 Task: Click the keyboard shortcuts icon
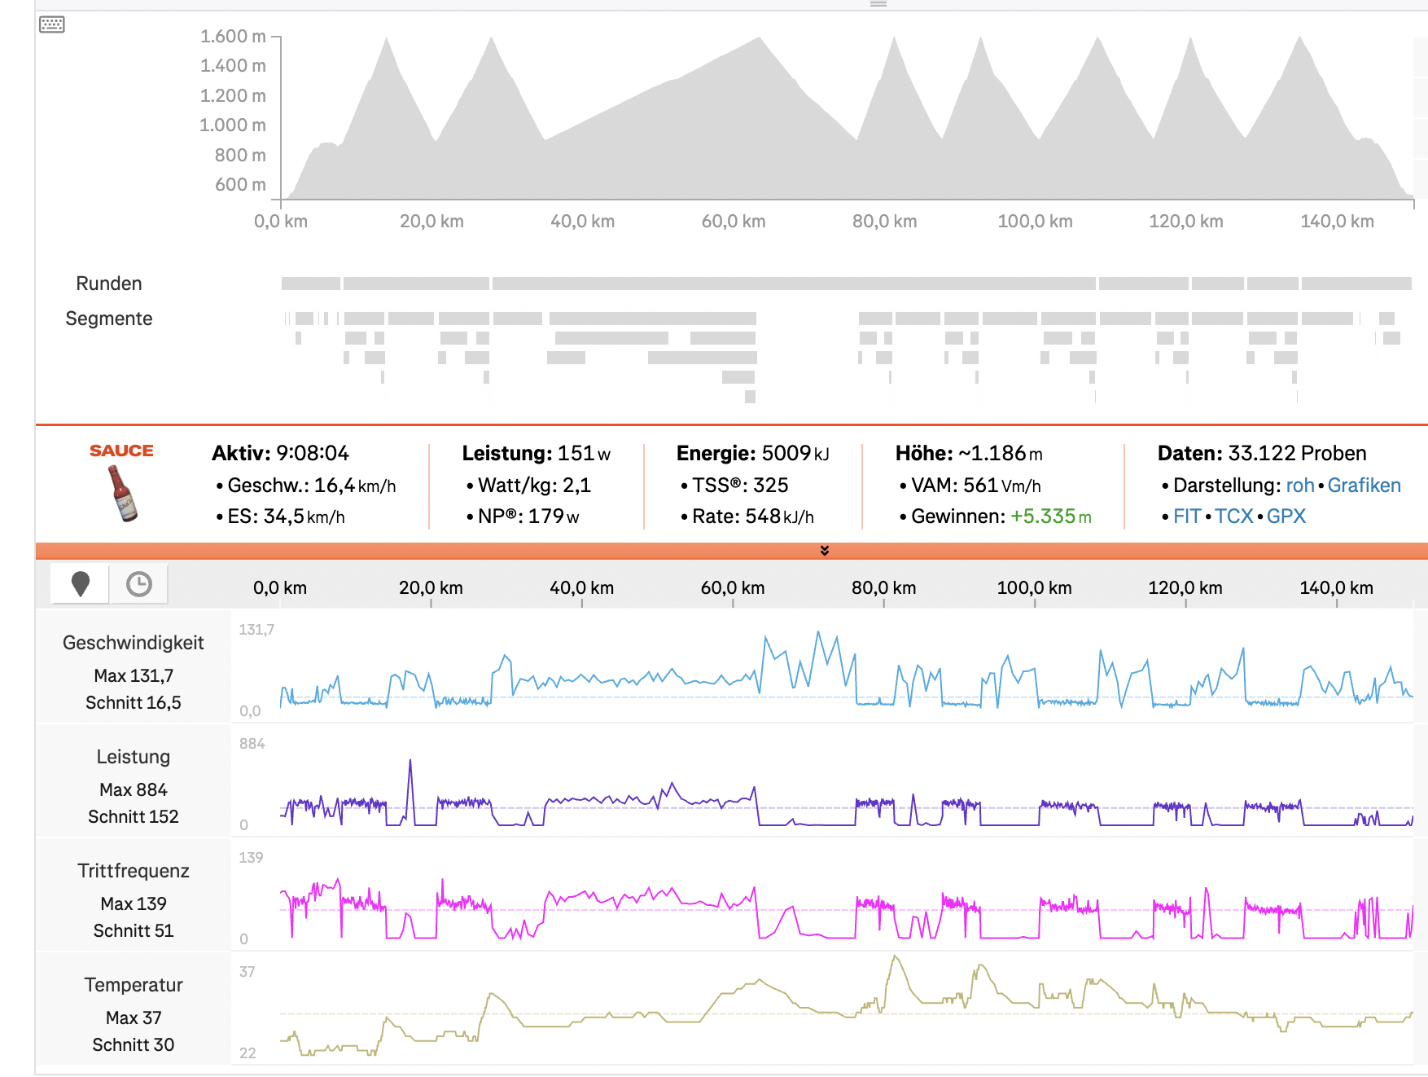pyautogui.click(x=52, y=24)
